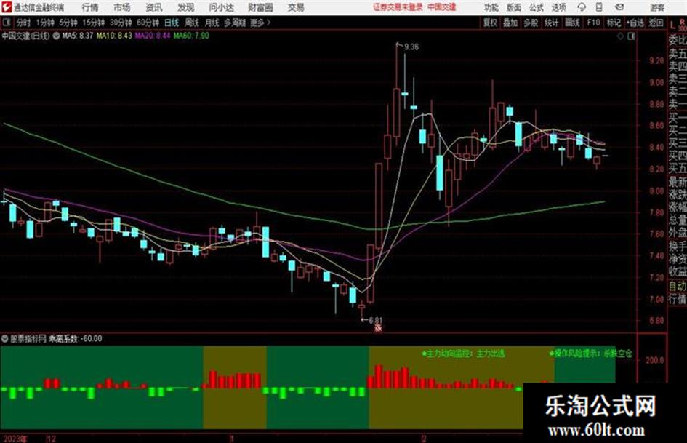Viewport: 687px width, 443px height.
Task: Open the 功能 menu
Action: (491, 7)
